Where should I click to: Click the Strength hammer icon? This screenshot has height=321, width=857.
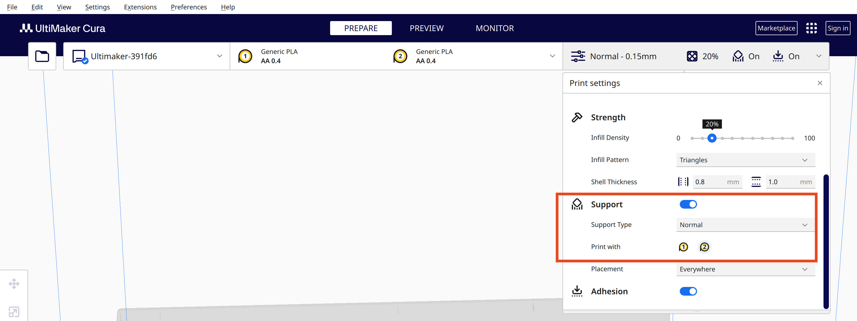pos(577,118)
